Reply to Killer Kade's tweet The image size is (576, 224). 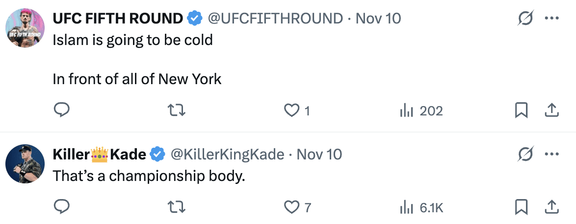pos(61,207)
